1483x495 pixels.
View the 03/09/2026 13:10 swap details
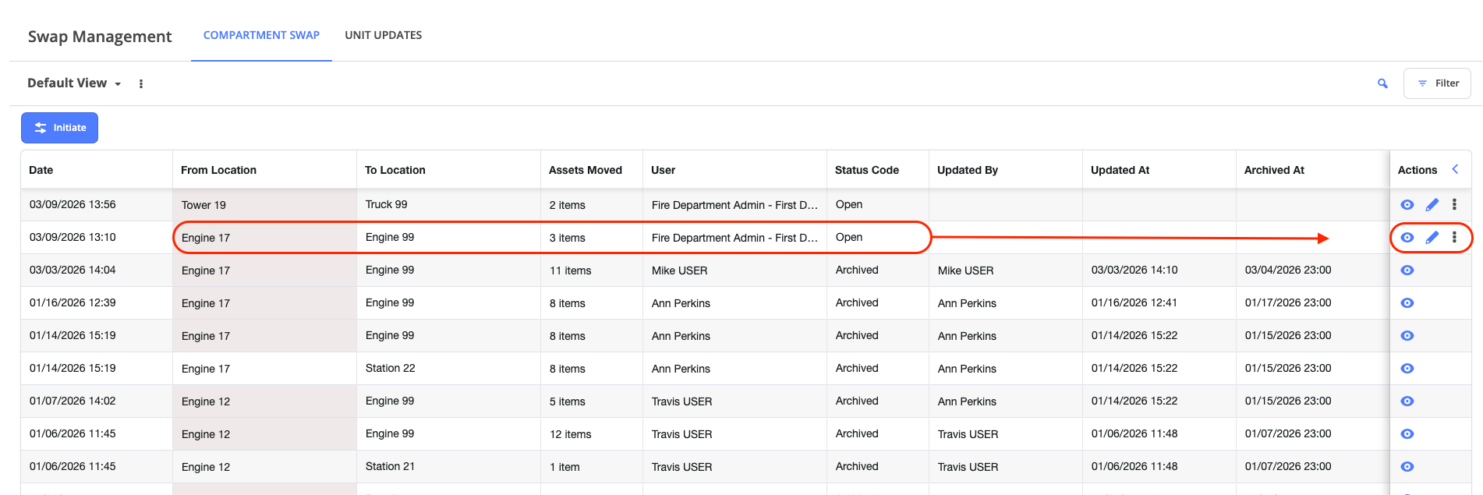1407,238
